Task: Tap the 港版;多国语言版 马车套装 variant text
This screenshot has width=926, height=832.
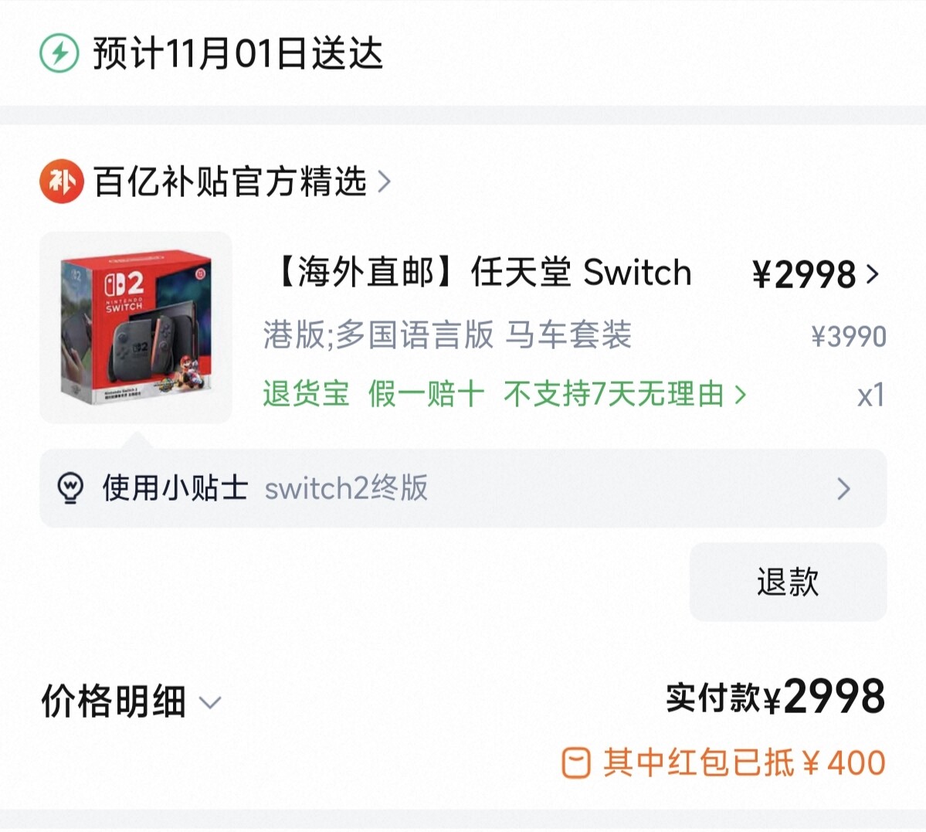Action: click(x=447, y=334)
